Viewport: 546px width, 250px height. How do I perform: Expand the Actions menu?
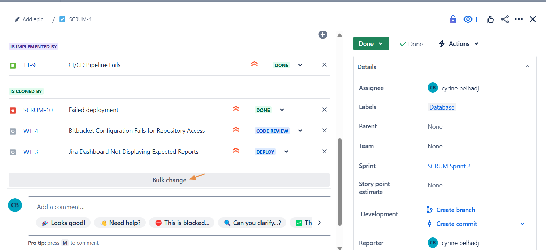coord(459,43)
